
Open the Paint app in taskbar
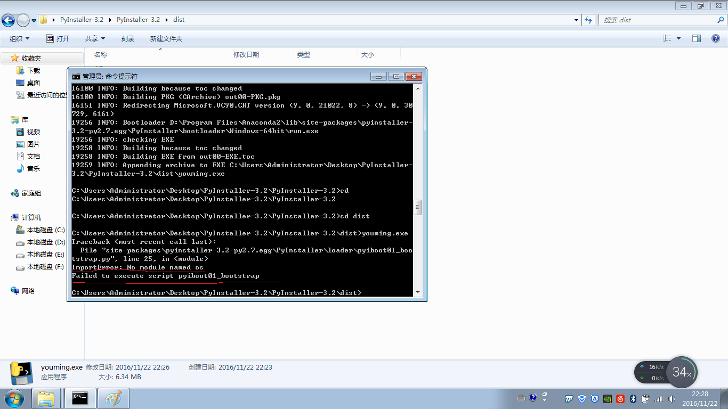(x=113, y=398)
